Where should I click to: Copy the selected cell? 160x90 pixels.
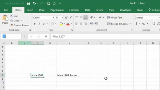(15, 20)
